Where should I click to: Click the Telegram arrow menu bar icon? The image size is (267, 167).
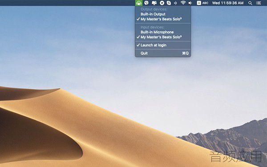pyautogui.click(x=162, y=3)
